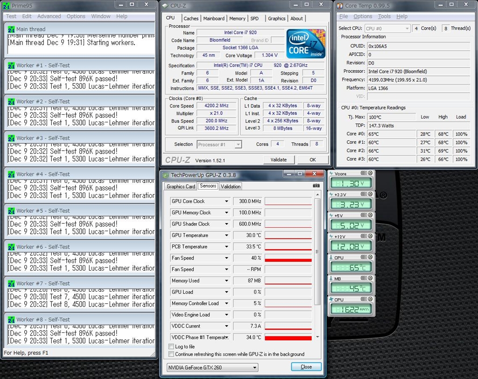Open settings on the MB temperature gadget

[x=364, y=278]
